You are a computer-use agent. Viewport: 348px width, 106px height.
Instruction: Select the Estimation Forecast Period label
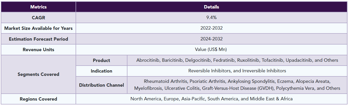pyautogui.click(x=38, y=39)
